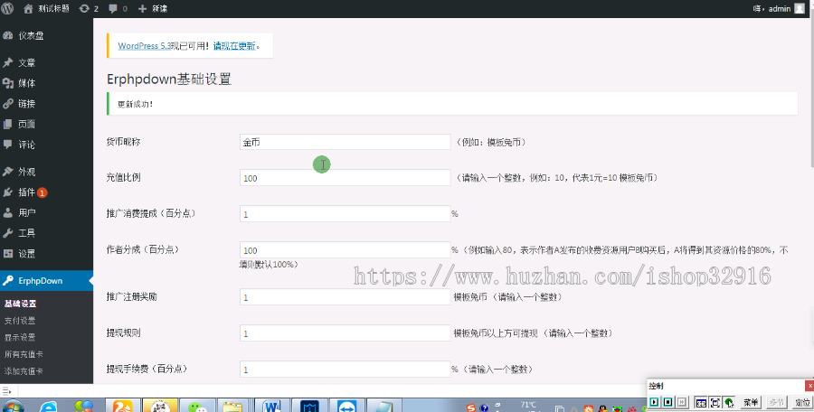Click the + 新建 new content item
Viewport: 814px width, 412px height.
coord(153,8)
